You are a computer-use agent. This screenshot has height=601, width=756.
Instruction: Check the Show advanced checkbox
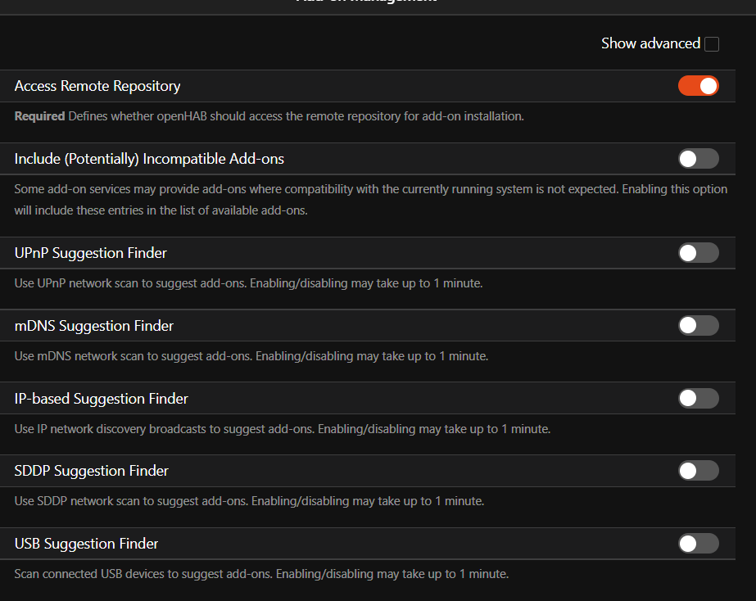click(x=712, y=44)
